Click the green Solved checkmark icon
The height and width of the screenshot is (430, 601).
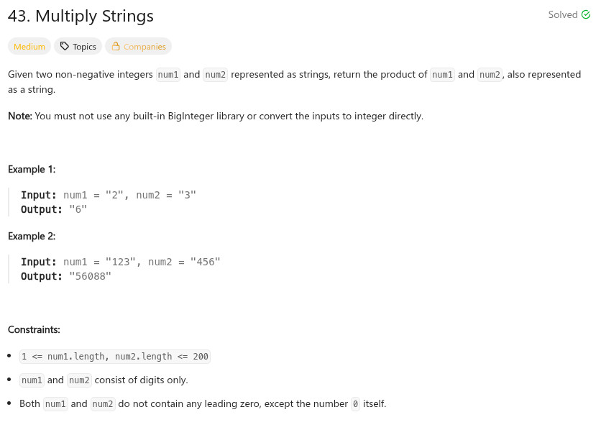(x=585, y=15)
